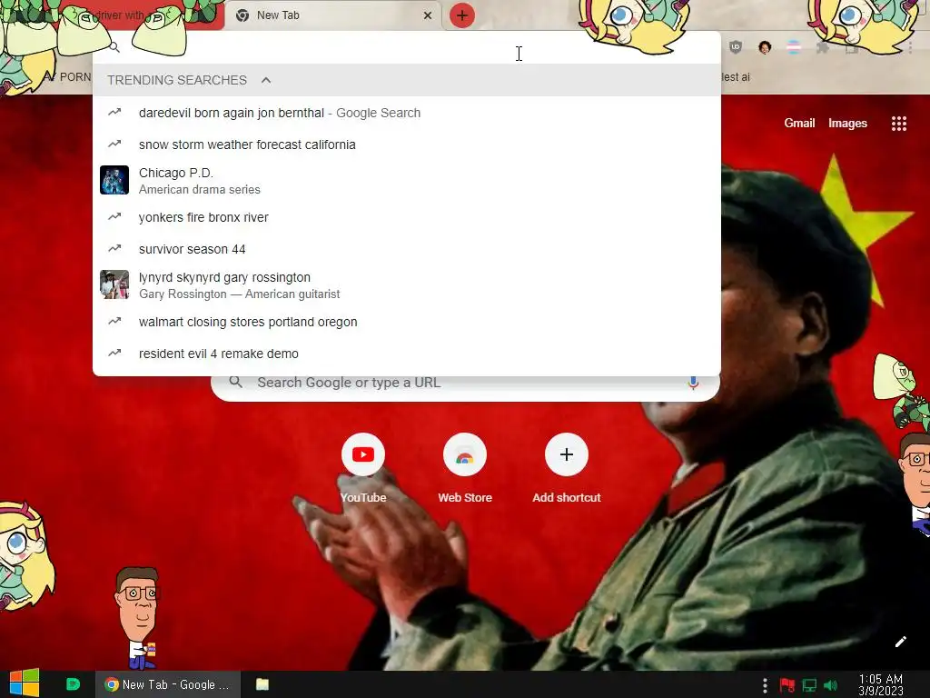Click the trending arrow icon beside yonkers fire
930x698 pixels.
[x=114, y=216]
